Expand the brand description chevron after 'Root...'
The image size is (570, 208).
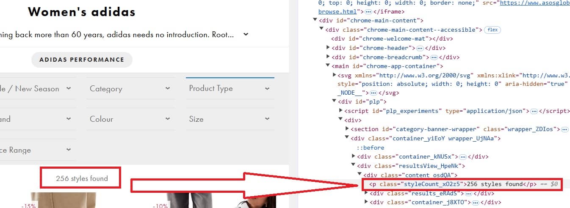click(246, 35)
